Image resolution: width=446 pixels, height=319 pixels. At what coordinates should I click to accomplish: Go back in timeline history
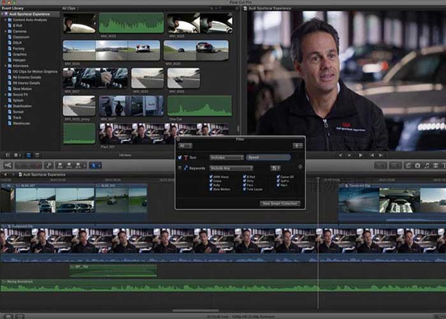click(x=5, y=174)
